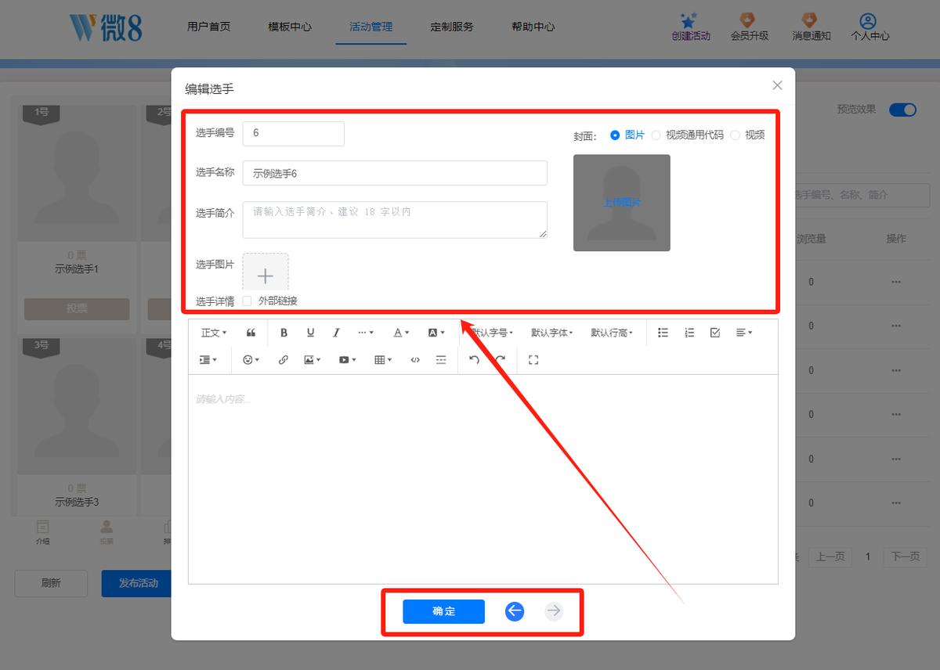Insert a block quote in the editor
This screenshot has width=940, height=670.
click(x=251, y=333)
